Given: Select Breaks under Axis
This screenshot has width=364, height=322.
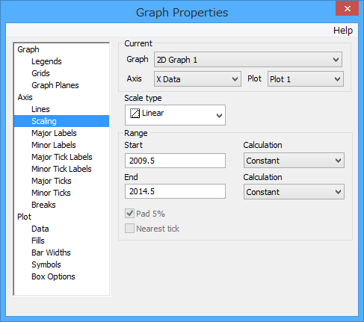Looking at the screenshot, I should (x=43, y=205).
